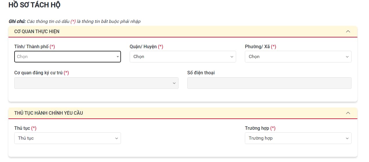Click the chevron arrow in Quận/ Huyện box

coord(232,57)
